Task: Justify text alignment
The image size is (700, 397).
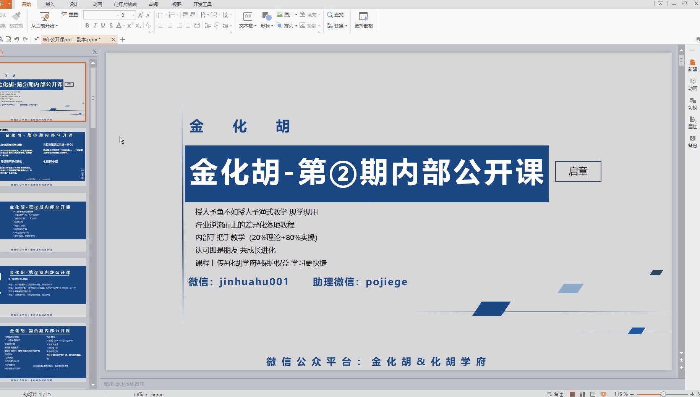Action: pyautogui.click(x=188, y=26)
